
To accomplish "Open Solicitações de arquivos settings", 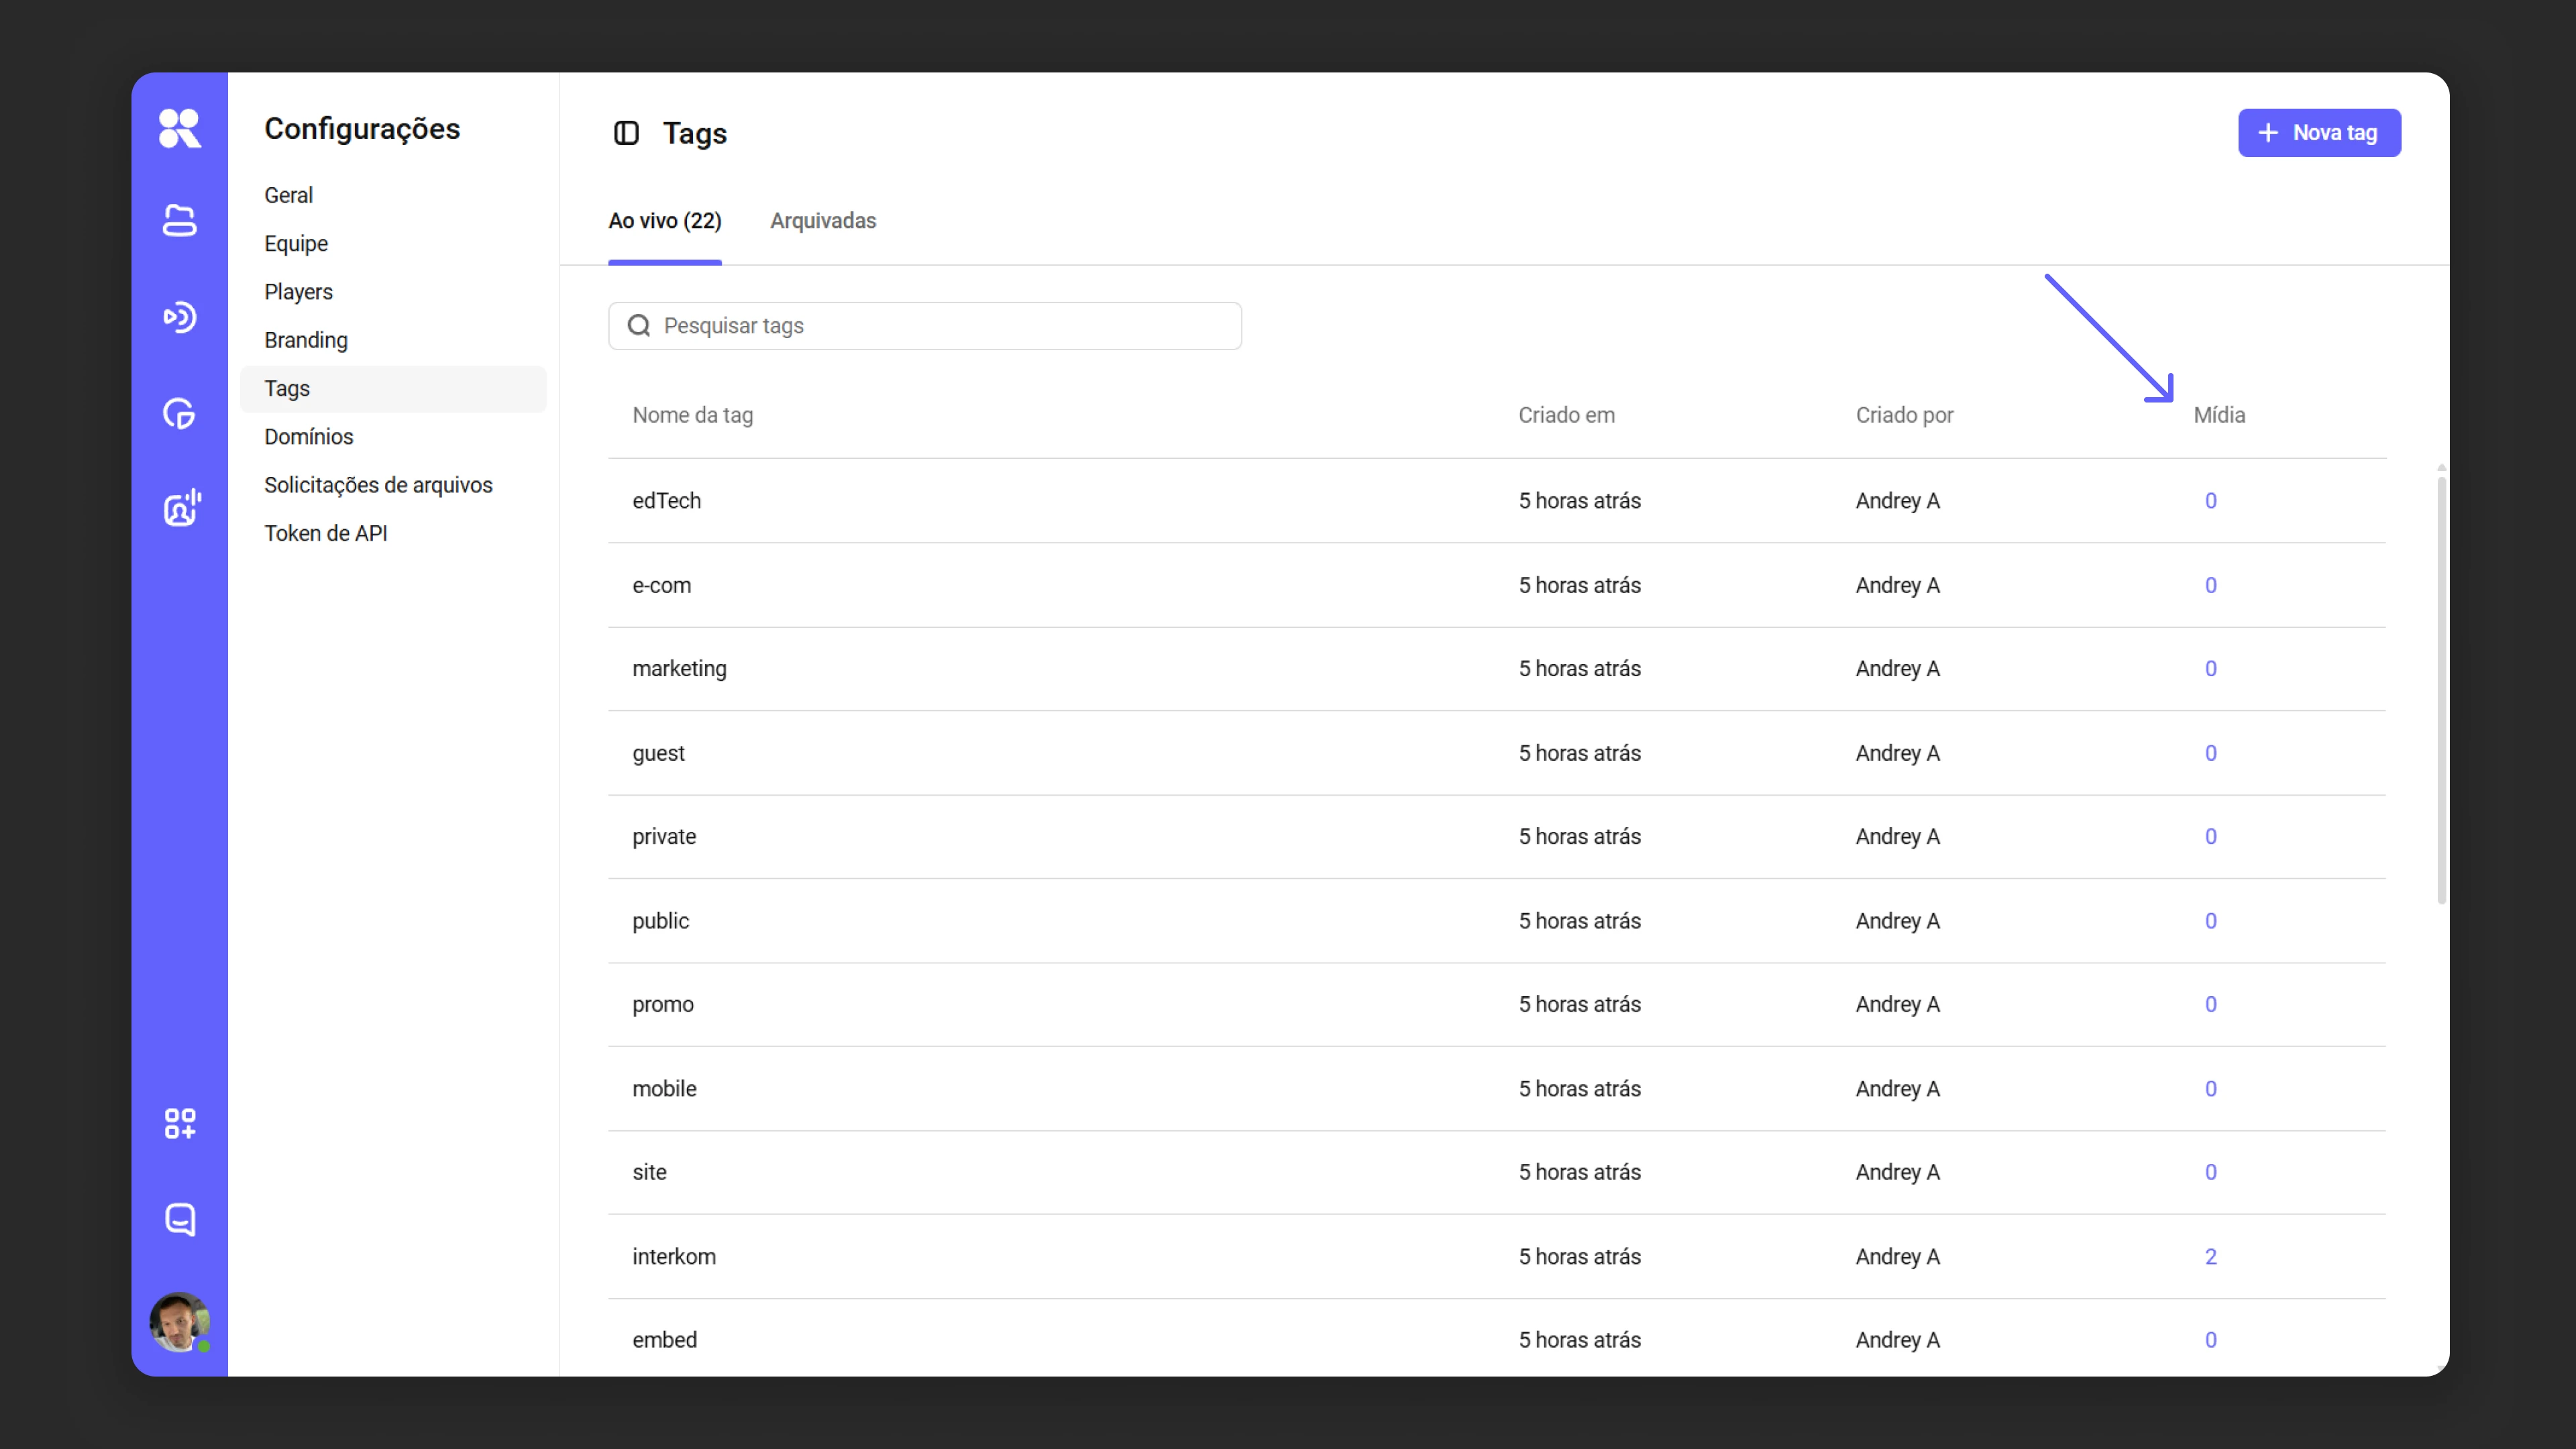I will click(378, 485).
